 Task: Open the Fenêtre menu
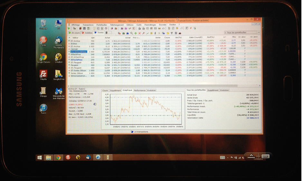pyautogui.click(x=173, y=25)
